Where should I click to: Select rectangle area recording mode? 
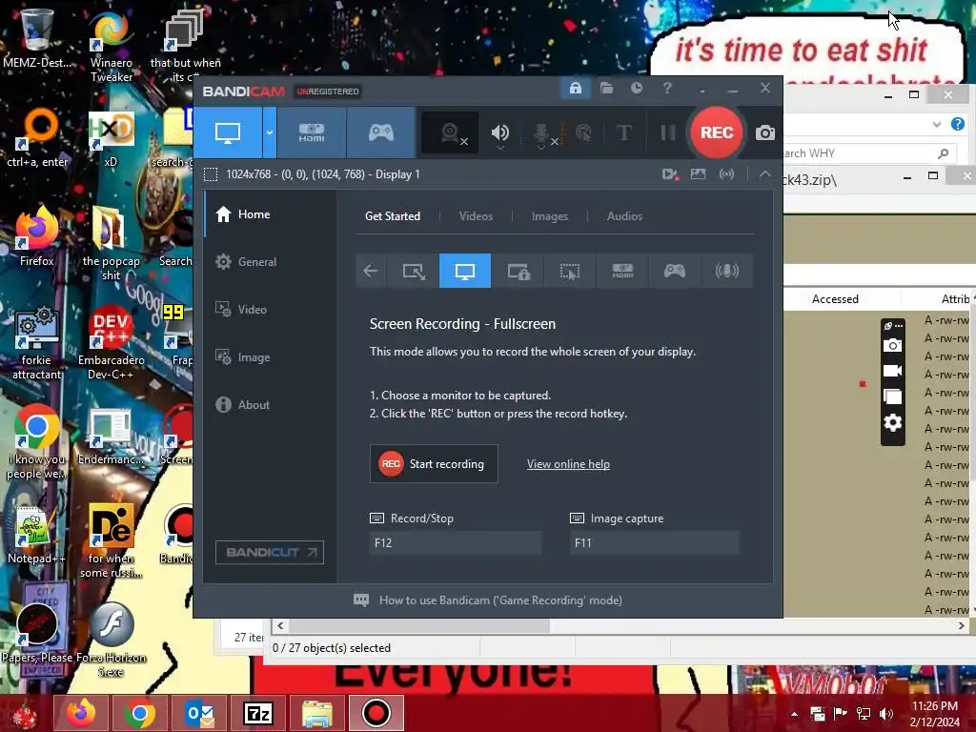tap(414, 271)
